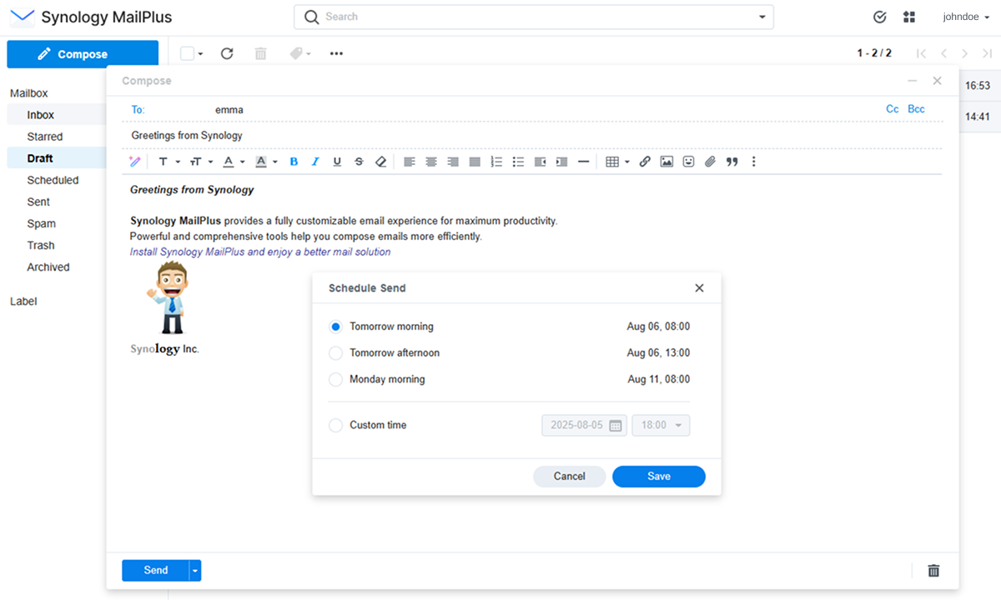Justify the text
1001x600 pixels.
click(475, 162)
